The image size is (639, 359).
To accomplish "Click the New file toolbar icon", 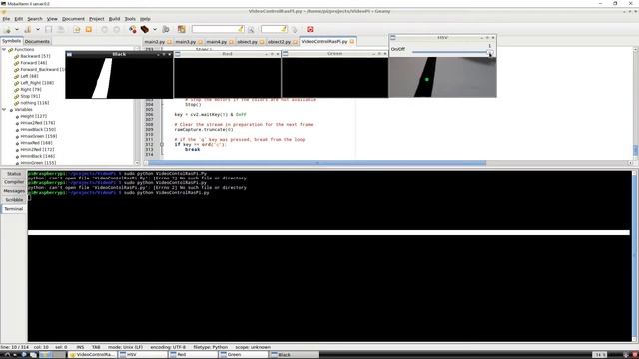I will [7, 29].
